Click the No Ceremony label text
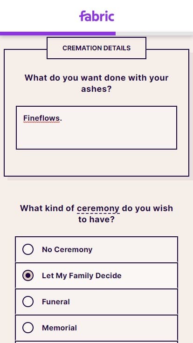The width and height of the screenshot is (193, 343). tap(67, 249)
